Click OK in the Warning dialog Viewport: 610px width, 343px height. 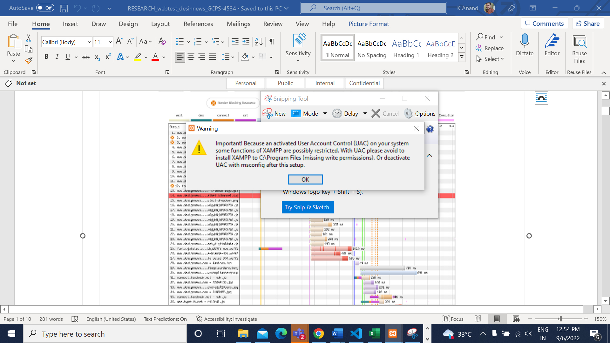pyautogui.click(x=305, y=179)
